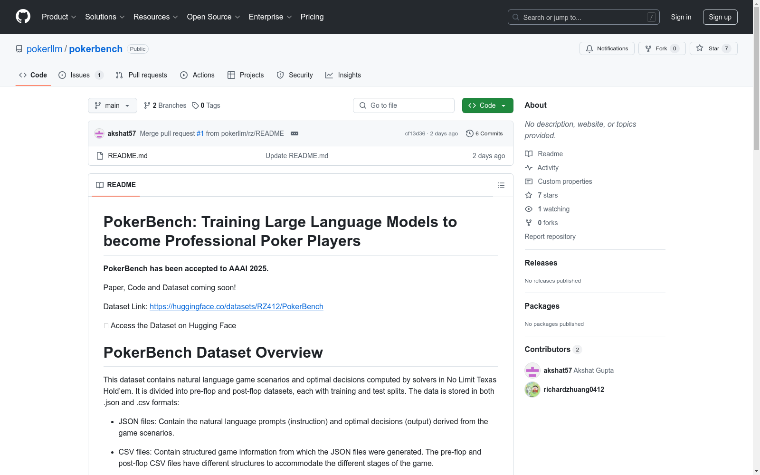Expand the Resources menu
The width and height of the screenshot is (760, 475).
coord(155,17)
